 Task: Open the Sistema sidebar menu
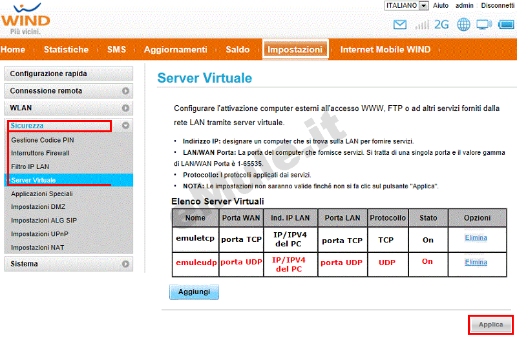coord(69,264)
